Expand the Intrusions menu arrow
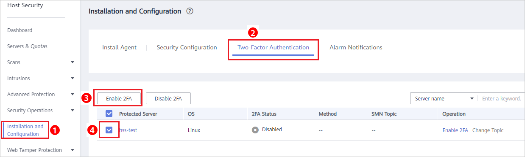This screenshot has height=157, width=525. pyautogui.click(x=73, y=78)
